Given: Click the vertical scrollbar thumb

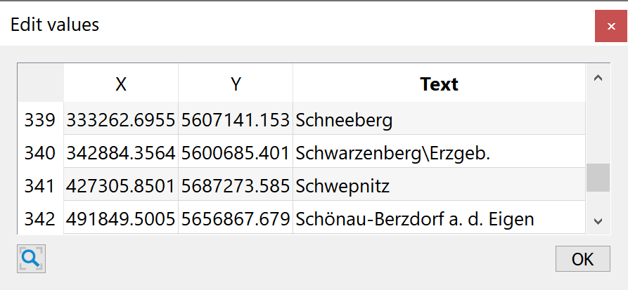Looking at the screenshot, I should pos(598,178).
